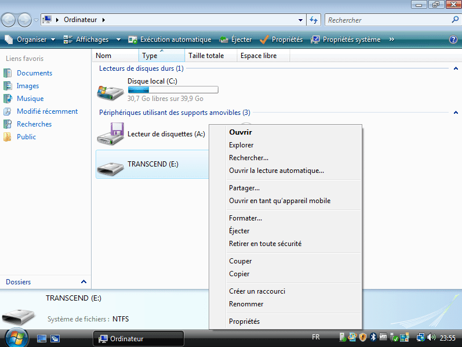Click the Disque local (C:) space usage bar
462x347 pixels.
point(173,90)
